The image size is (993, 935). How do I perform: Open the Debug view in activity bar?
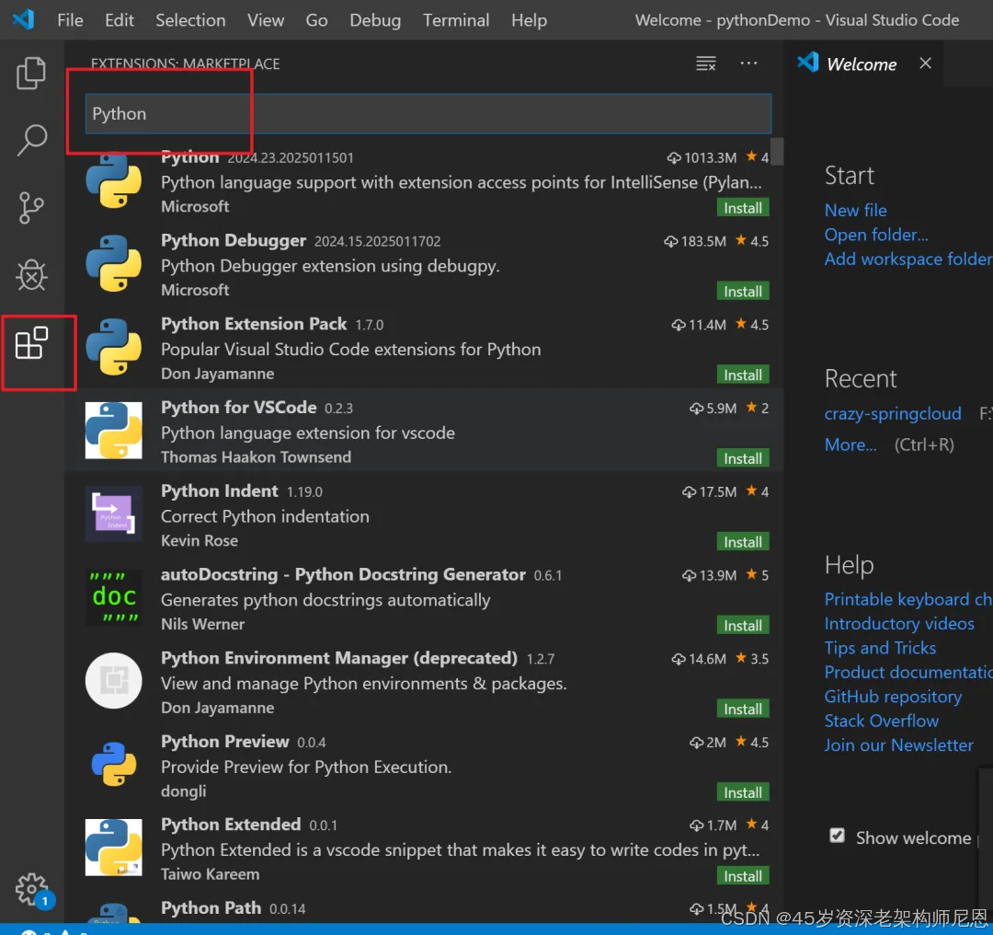click(x=31, y=275)
